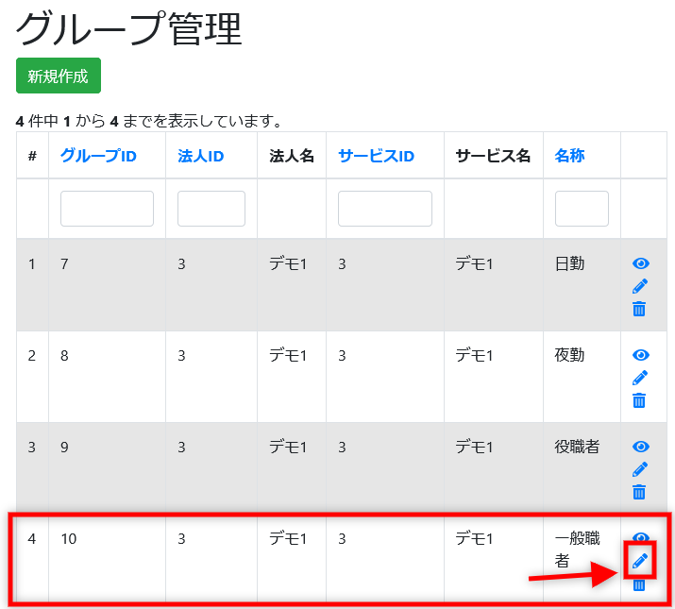The image size is (675, 609).
Task: Sort table by サービスID column
Action: tap(376, 156)
